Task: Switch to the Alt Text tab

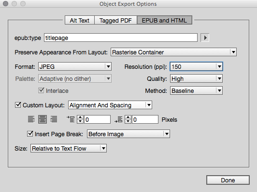Action: coord(80,20)
